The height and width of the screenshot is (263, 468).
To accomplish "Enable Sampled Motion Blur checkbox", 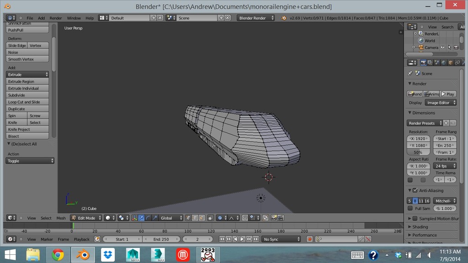I will point(415,219).
